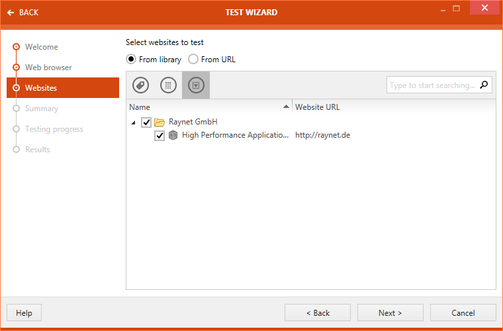This screenshot has width=503, height=331.
Task: Open the Results wizard step
Action: click(38, 150)
